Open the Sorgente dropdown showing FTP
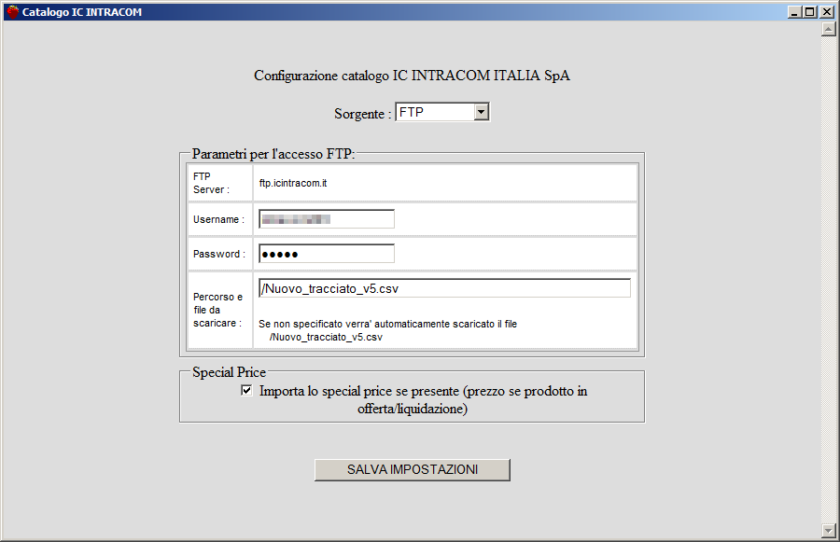This screenshot has width=840, height=542. coord(442,112)
